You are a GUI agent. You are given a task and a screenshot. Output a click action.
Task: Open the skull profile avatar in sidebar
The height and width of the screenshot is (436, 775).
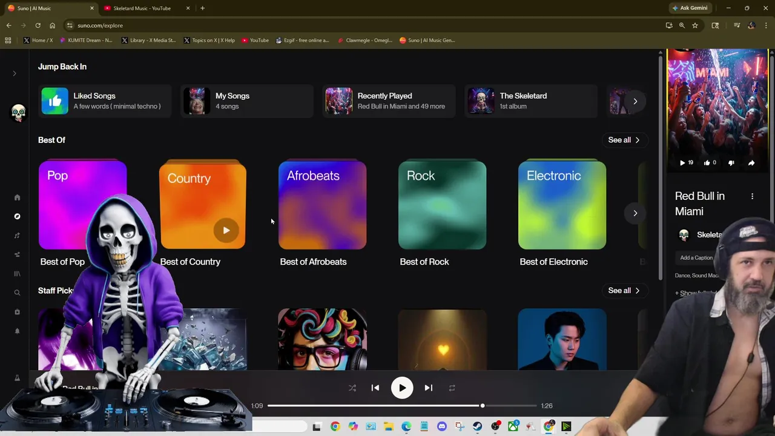(18, 113)
